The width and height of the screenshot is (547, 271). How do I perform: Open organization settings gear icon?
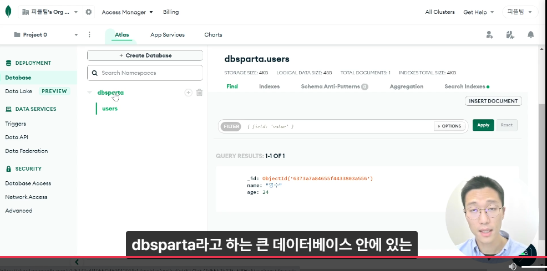89,12
